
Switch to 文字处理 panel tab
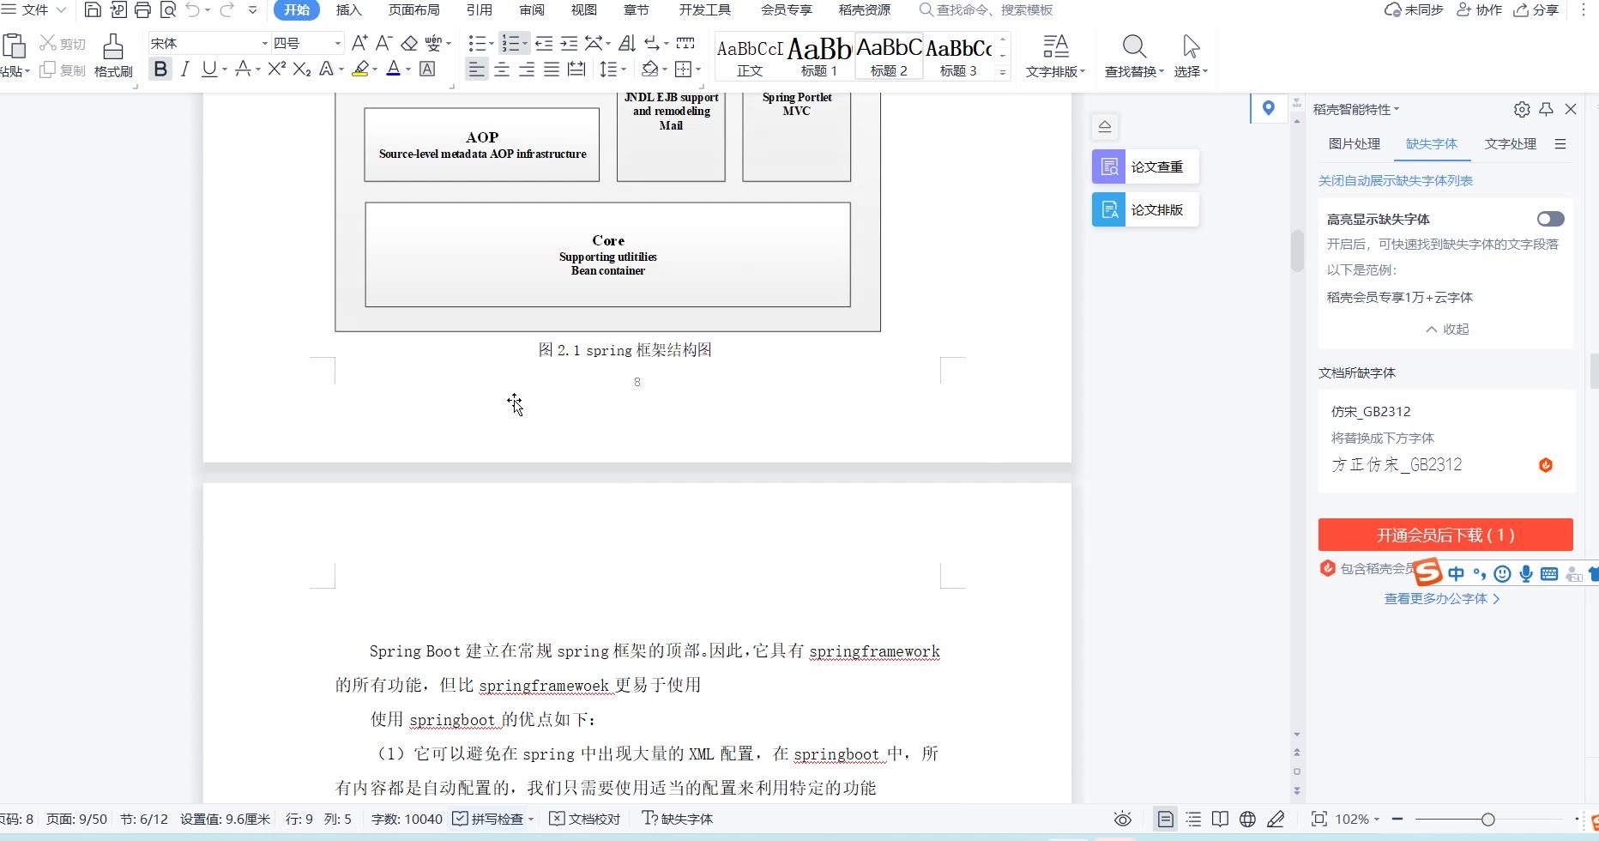pyautogui.click(x=1511, y=144)
